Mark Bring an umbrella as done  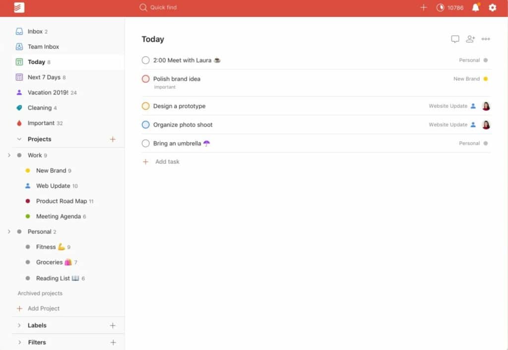(145, 143)
